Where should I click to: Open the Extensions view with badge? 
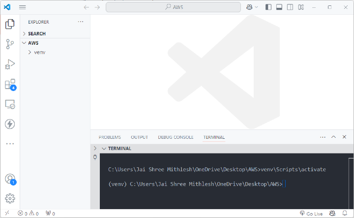pyautogui.click(x=10, y=85)
